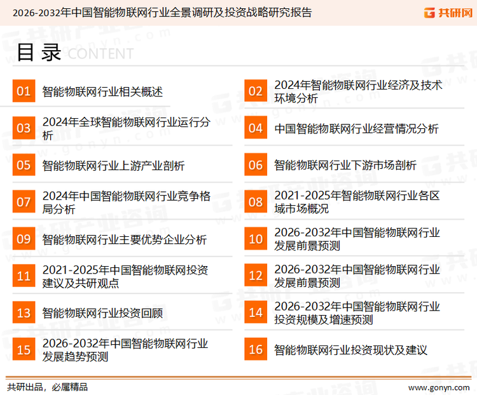The height and width of the screenshot is (395, 477).
Task: Click the orange 12 number box
Action: pos(256,276)
